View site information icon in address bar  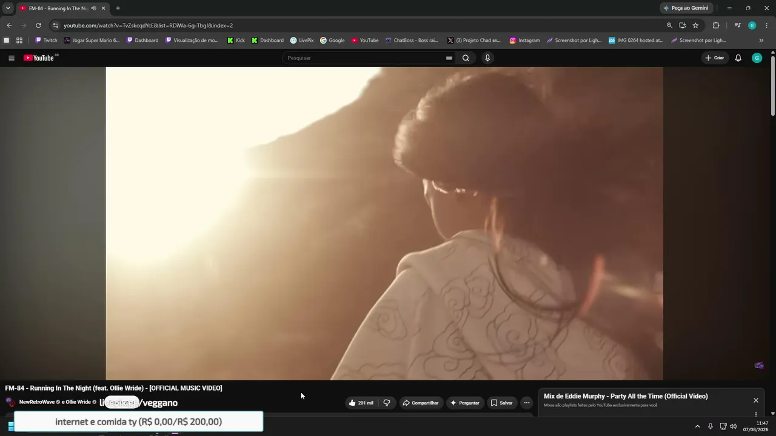(x=55, y=25)
